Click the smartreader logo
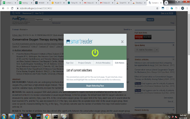Image resolution: width=190 pixels, height=119 pixels. click(x=80, y=42)
